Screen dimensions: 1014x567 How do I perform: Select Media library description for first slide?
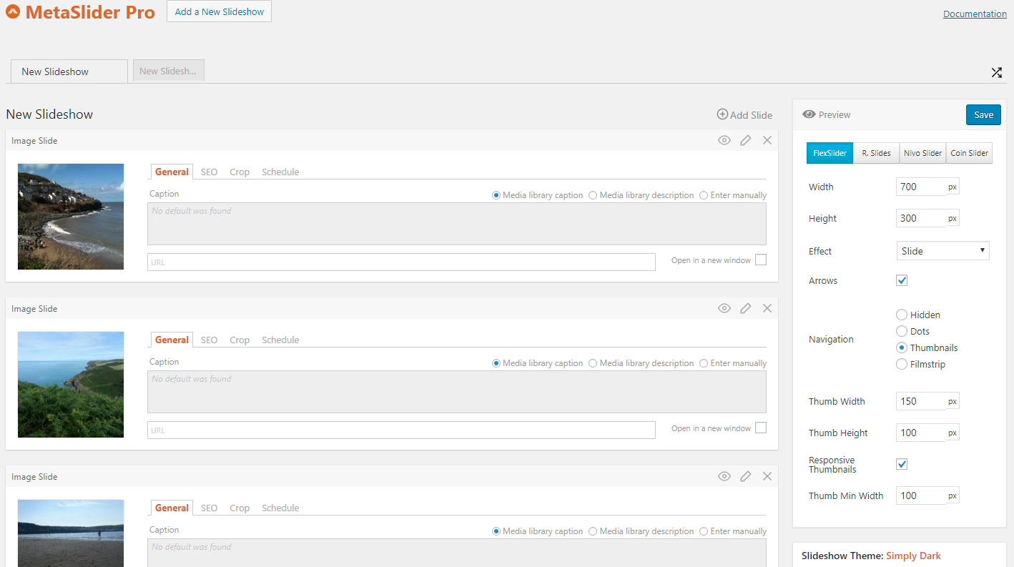pos(593,195)
